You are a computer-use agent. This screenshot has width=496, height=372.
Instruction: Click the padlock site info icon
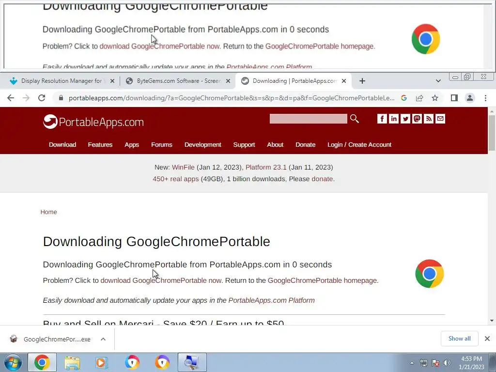pyautogui.click(x=61, y=98)
